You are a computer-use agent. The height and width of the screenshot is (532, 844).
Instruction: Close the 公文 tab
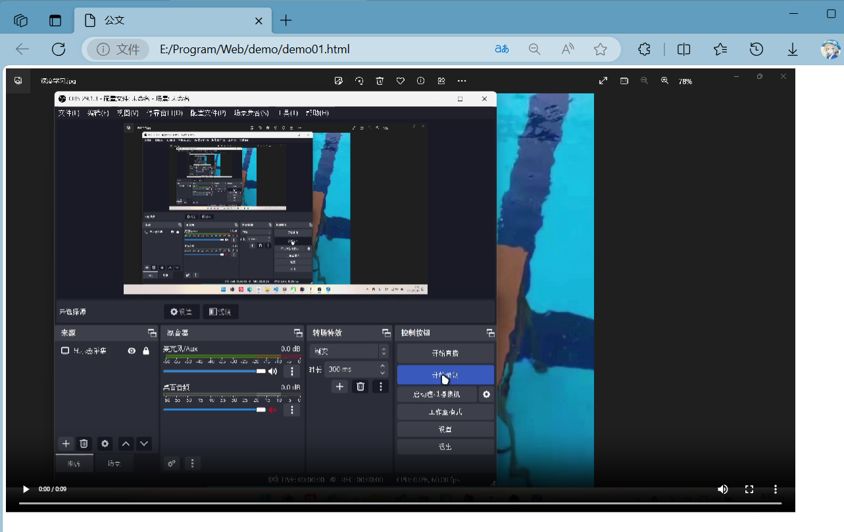click(259, 20)
